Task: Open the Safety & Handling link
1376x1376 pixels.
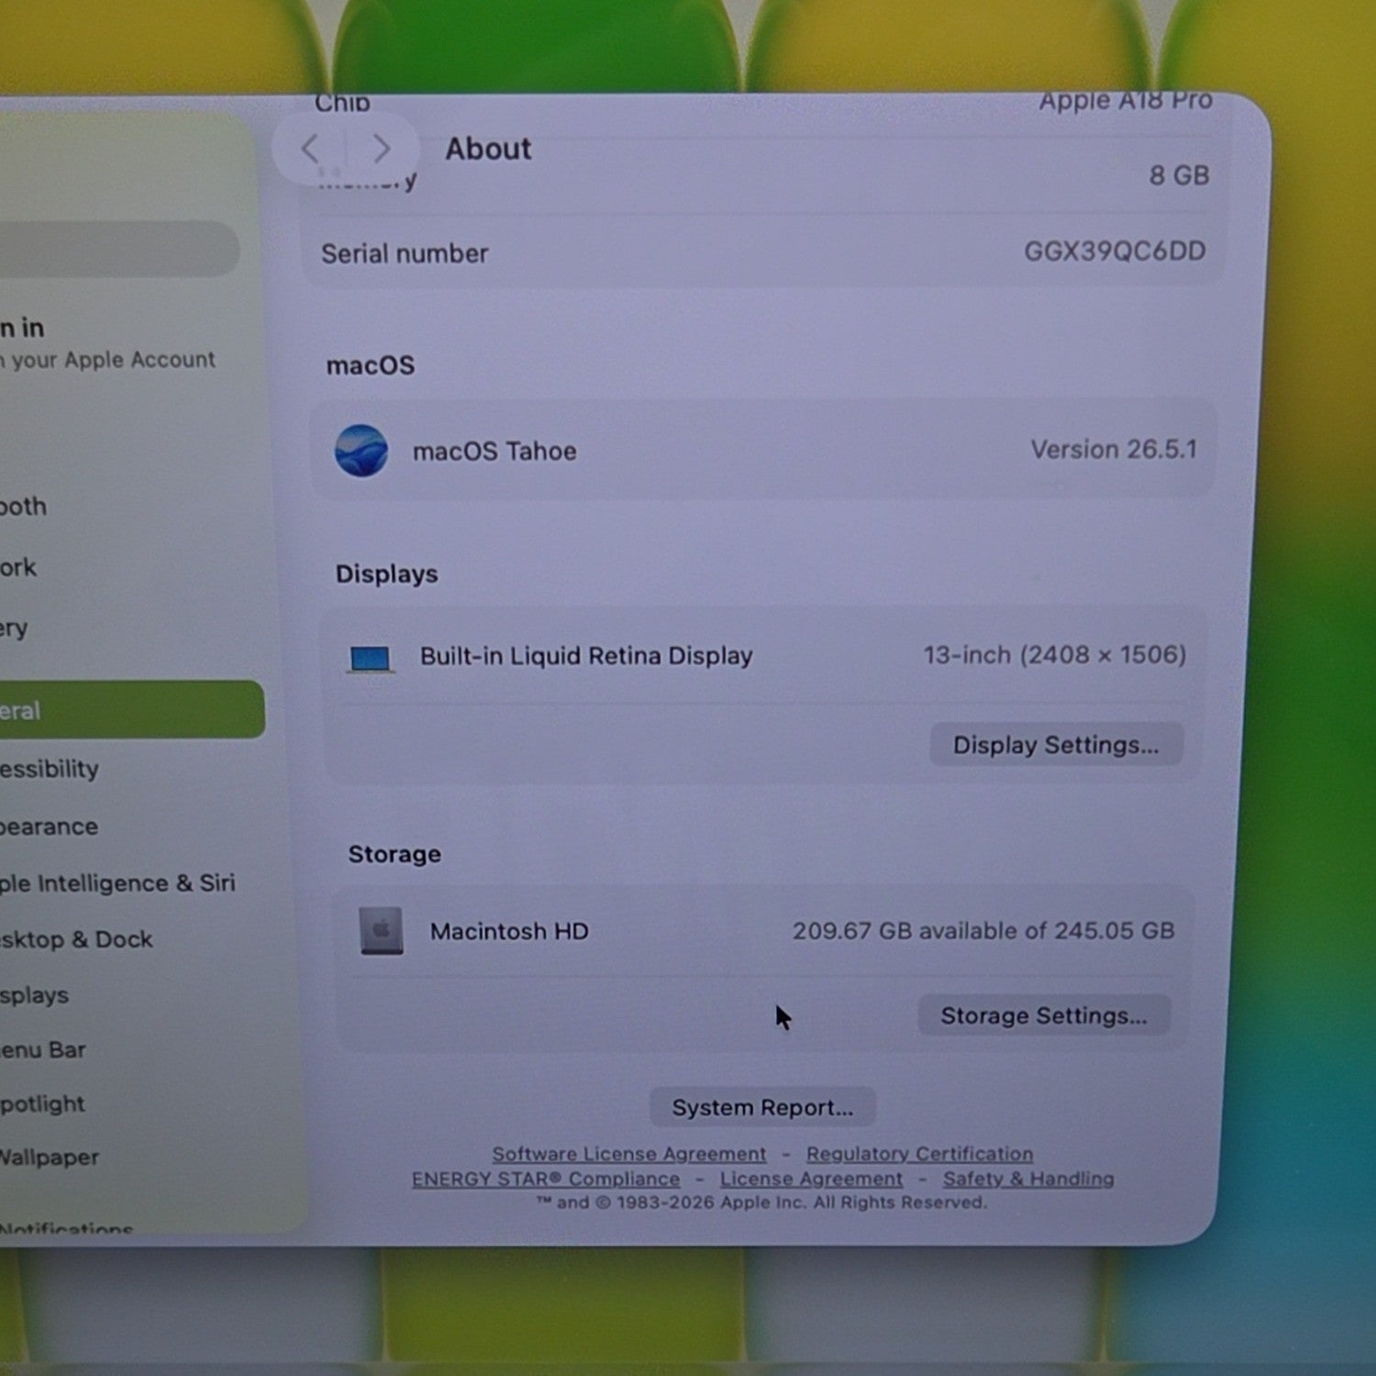Action: coord(1028,1179)
